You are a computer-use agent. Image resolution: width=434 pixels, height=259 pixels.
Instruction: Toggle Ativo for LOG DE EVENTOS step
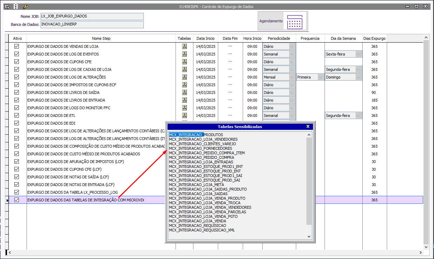pyautogui.click(x=16, y=54)
